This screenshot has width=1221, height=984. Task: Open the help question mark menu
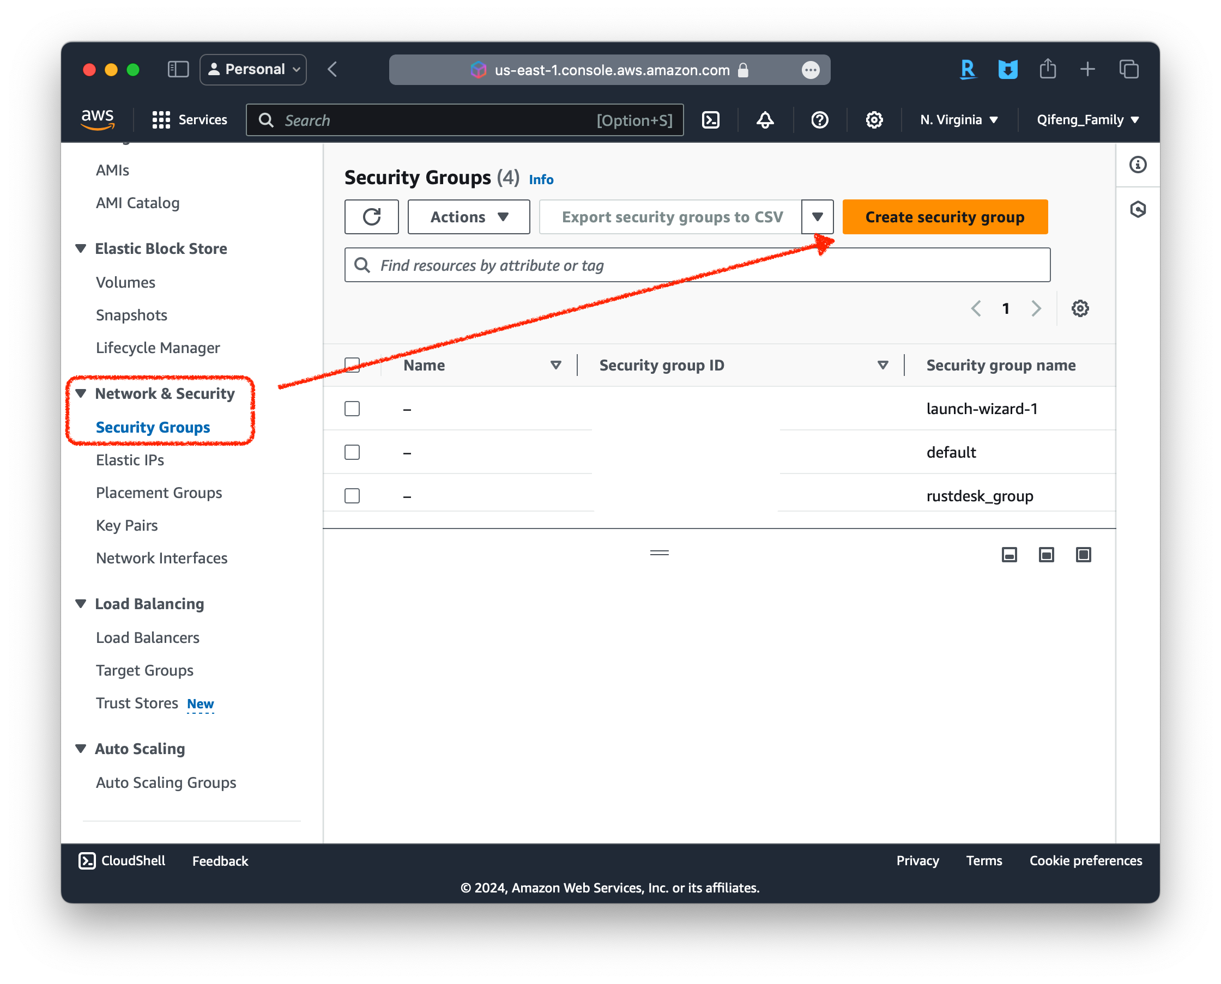819,120
